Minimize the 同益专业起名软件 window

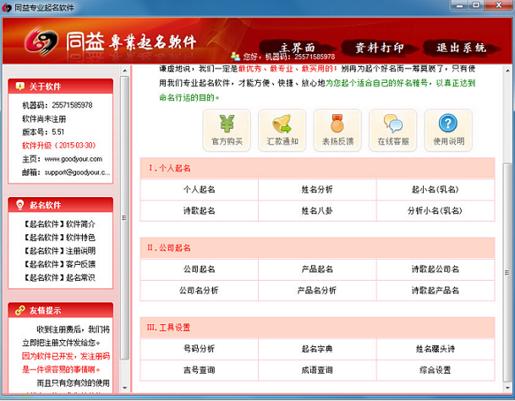[x=460, y=6]
